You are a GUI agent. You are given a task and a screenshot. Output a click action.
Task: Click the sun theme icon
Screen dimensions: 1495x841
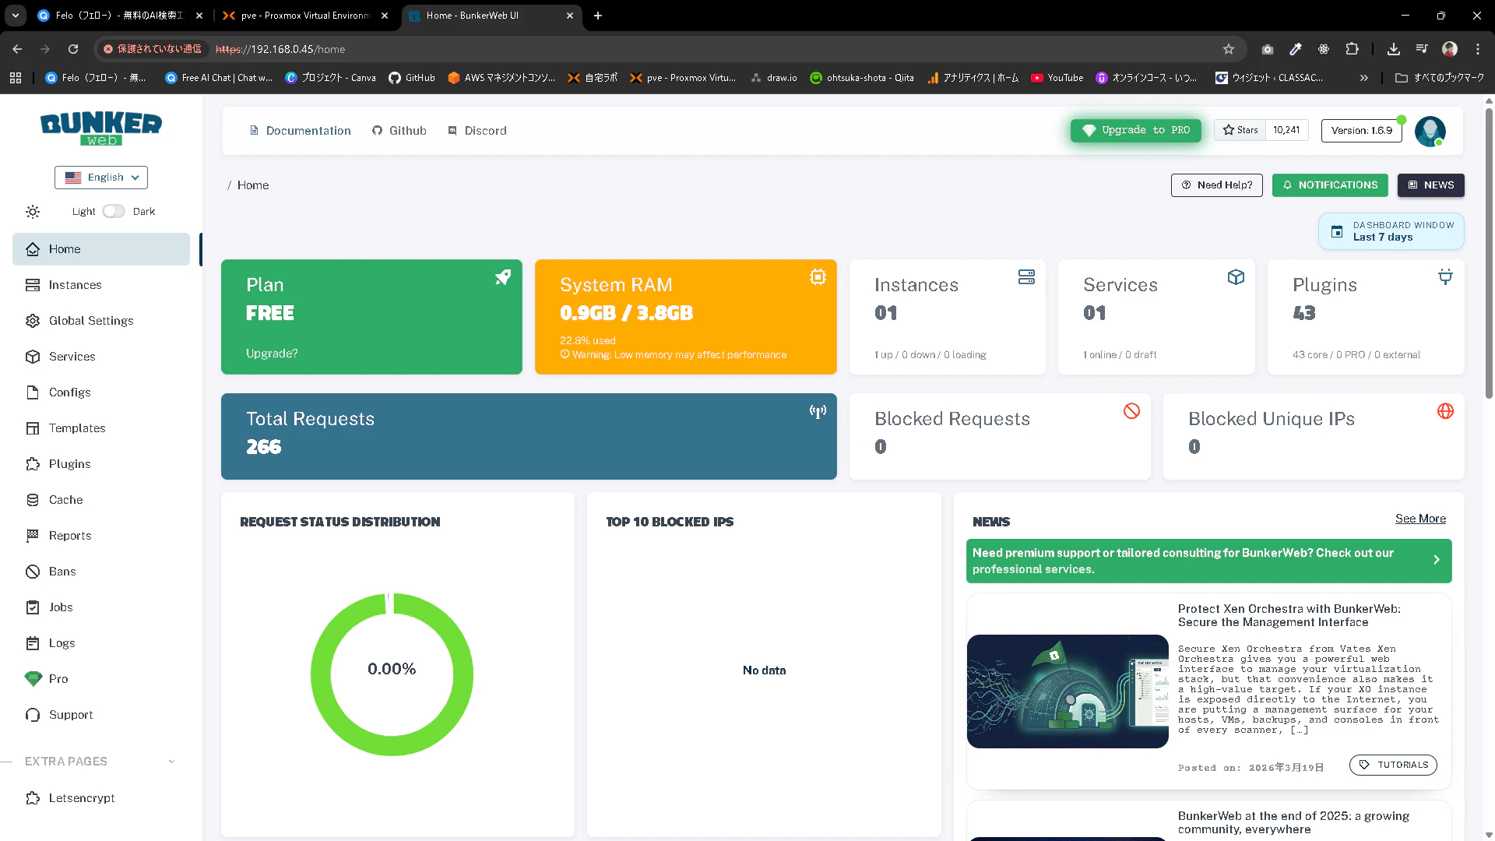click(x=33, y=212)
